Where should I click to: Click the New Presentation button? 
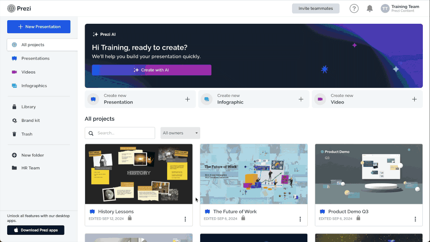[39, 26]
